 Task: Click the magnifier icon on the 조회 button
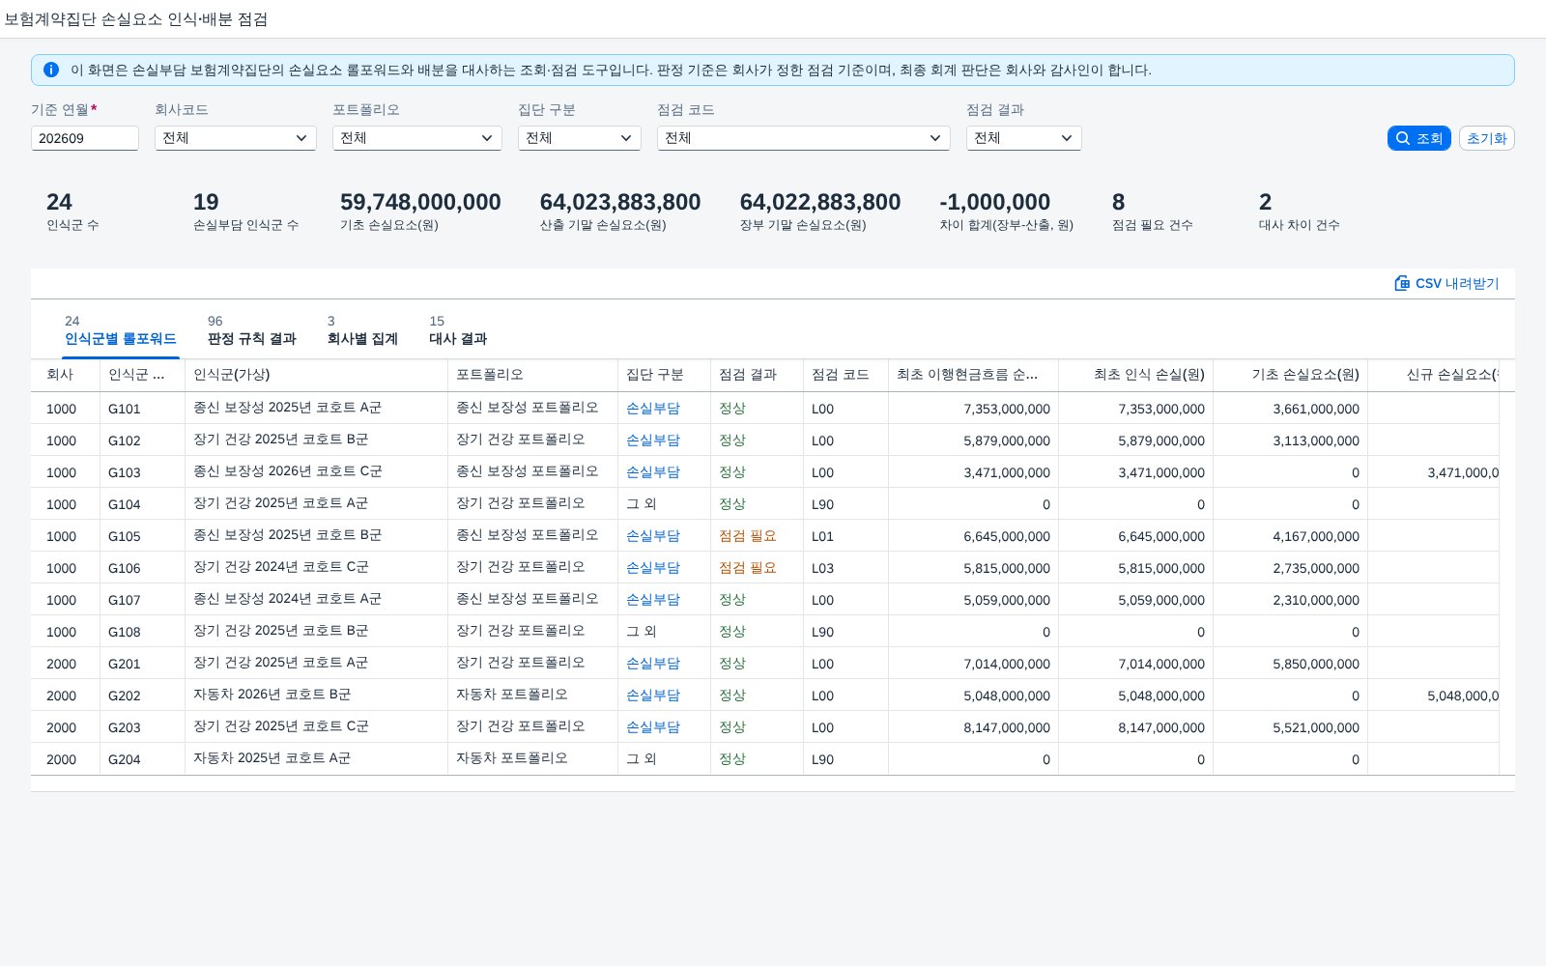[1403, 138]
